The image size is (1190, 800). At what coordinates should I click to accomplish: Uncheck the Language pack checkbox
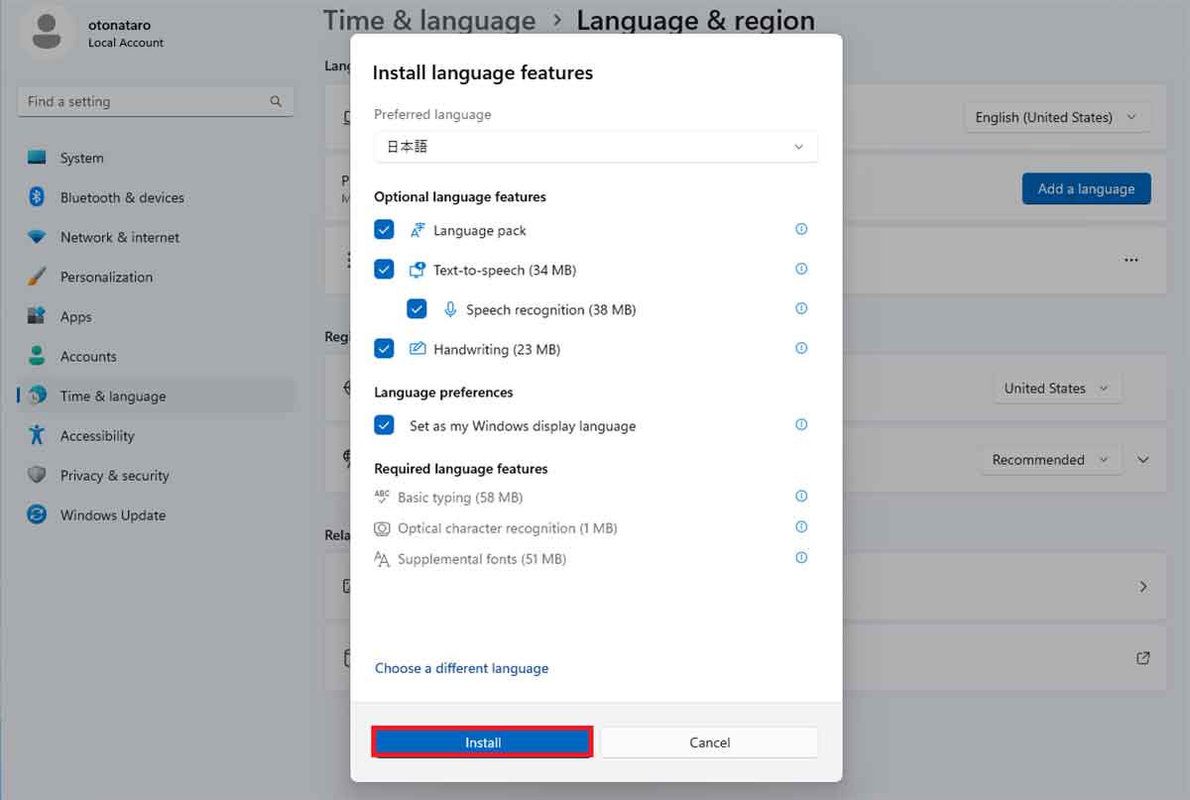point(385,230)
